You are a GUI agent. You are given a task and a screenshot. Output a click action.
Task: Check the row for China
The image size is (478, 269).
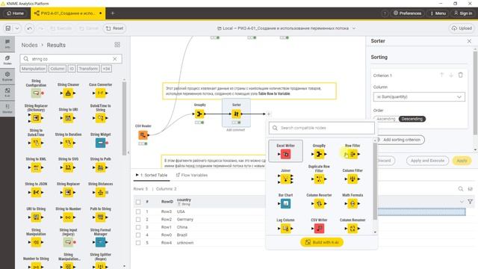[x=138, y=227]
